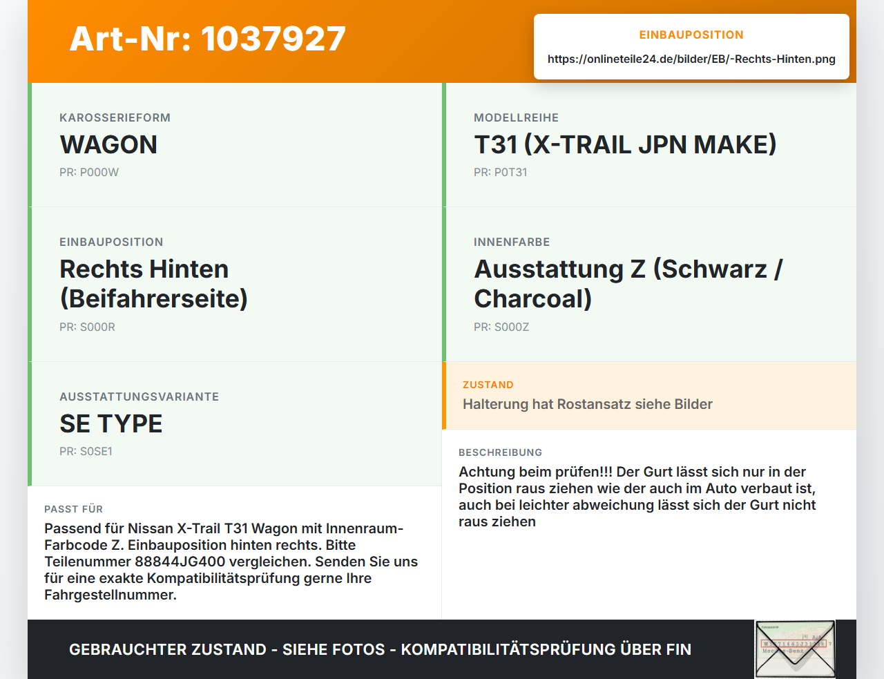This screenshot has width=884, height=679.
Task: Click the T31 (X-TRAIL JPN MAKE) value
Action: click(x=625, y=144)
